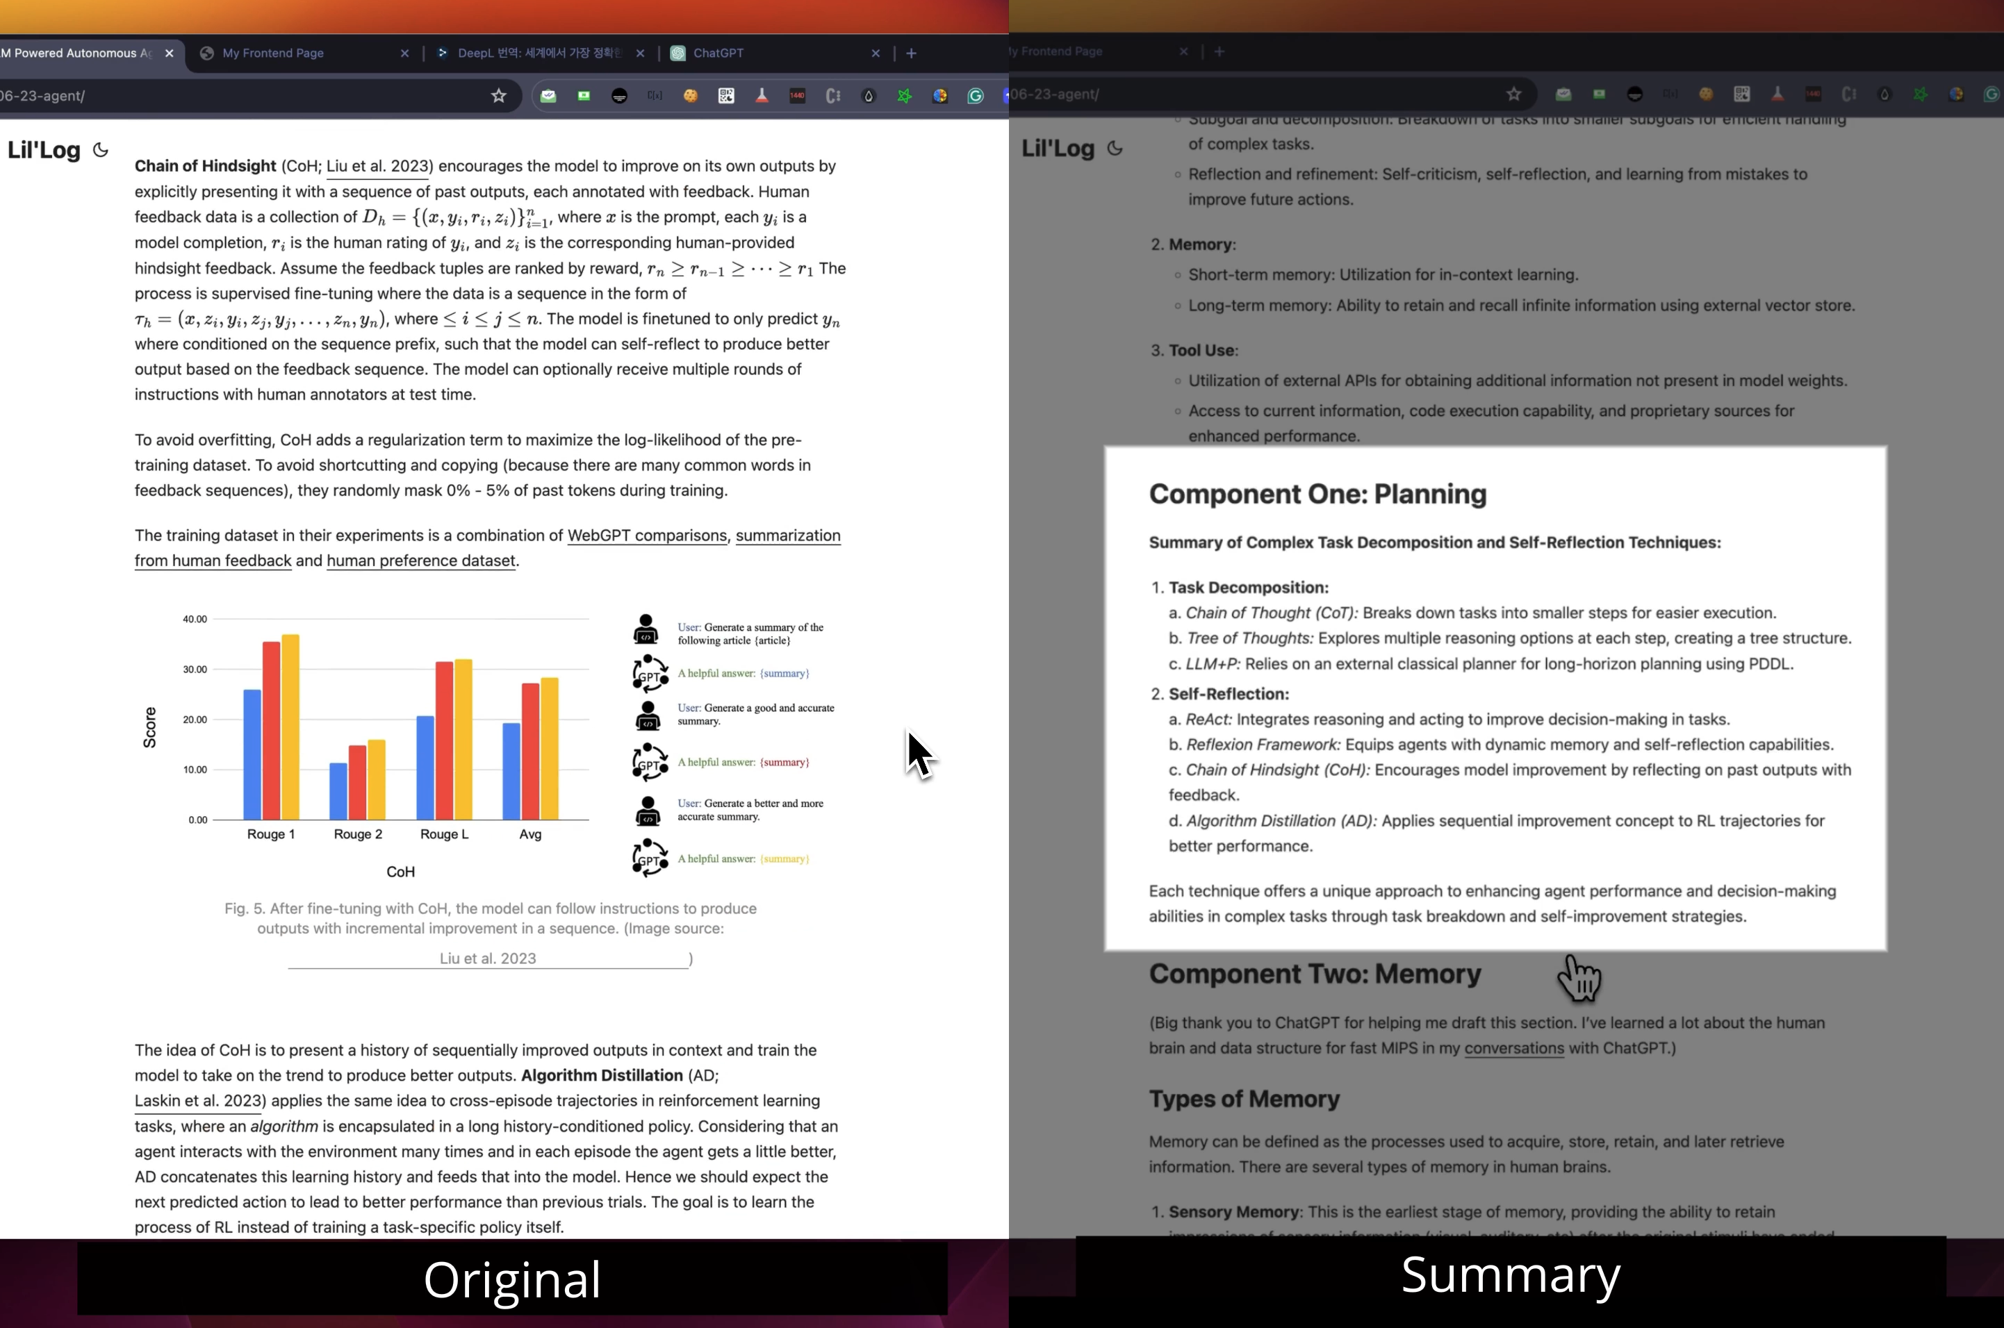Switch to the ChatGPT tab
The height and width of the screenshot is (1328, 2004).
pyautogui.click(x=718, y=53)
